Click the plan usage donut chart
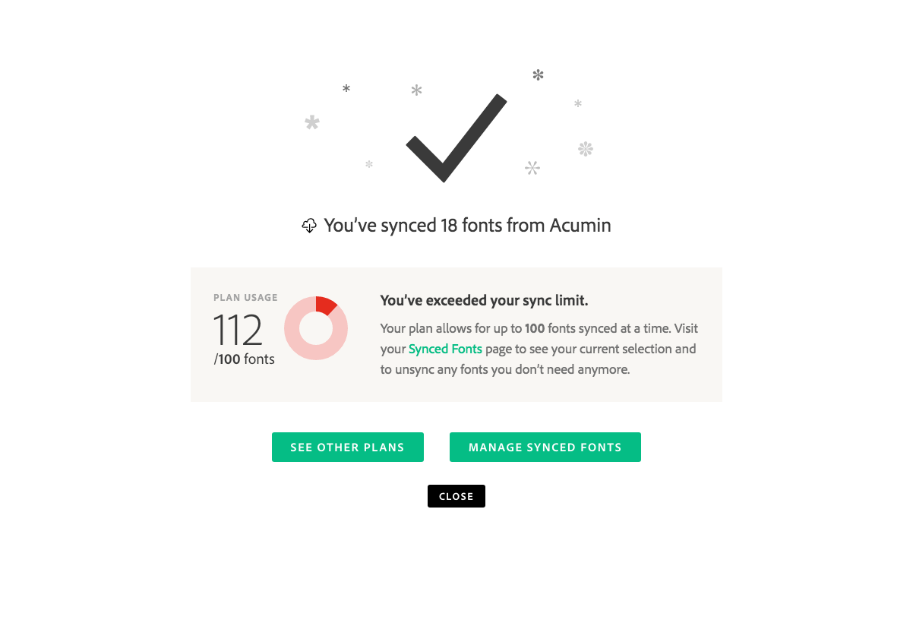This screenshot has width=913, height=623. (x=316, y=328)
